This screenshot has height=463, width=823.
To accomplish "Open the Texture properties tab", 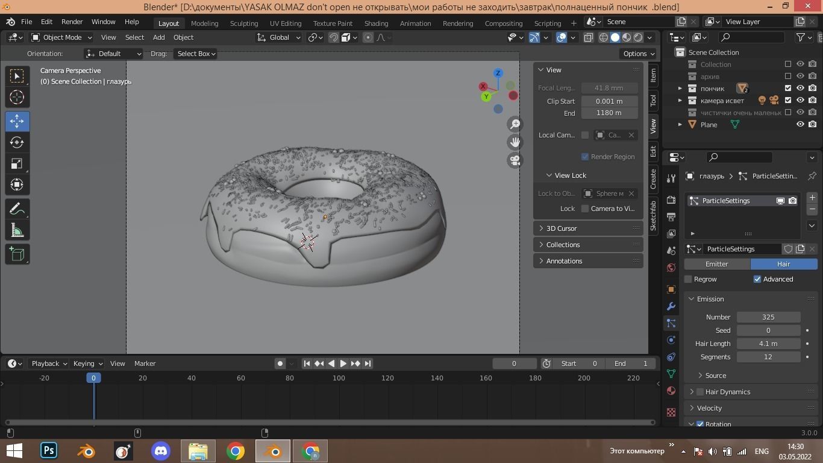I will pyautogui.click(x=671, y=412).
